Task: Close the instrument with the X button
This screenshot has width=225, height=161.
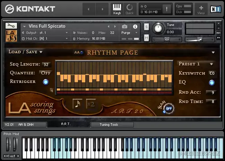Action: click(x=218, y=23)
